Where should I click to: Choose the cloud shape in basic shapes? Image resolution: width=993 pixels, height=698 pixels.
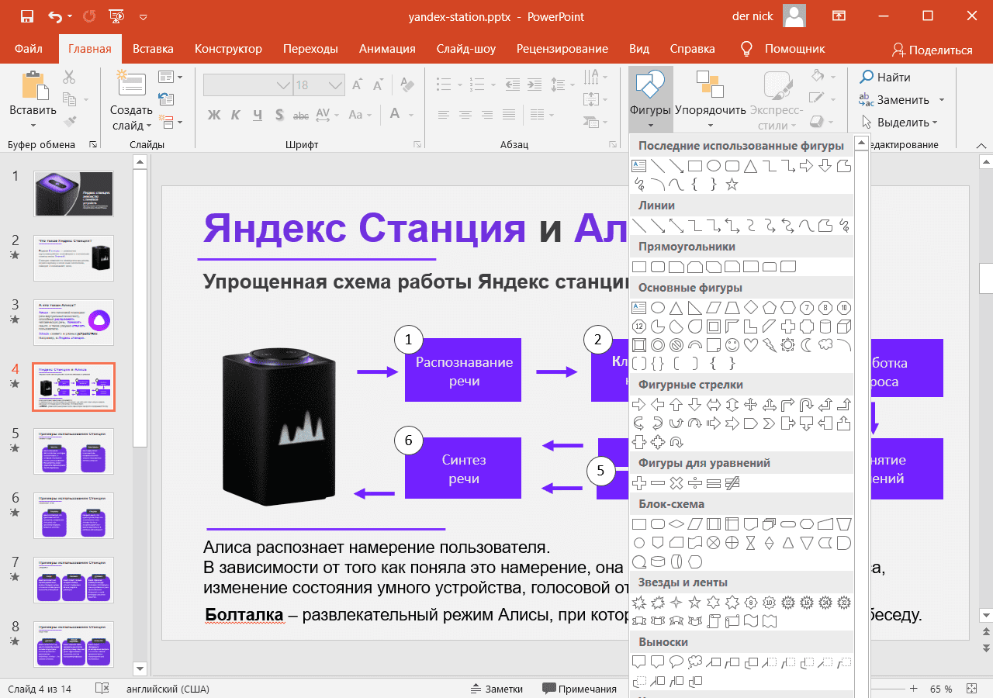point(825,345)
